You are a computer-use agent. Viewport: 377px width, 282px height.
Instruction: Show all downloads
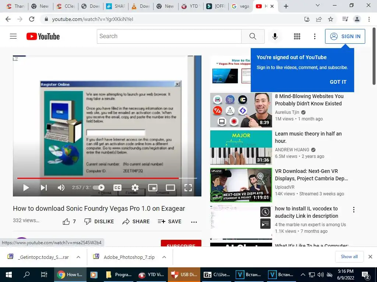[x=349, y=257]
